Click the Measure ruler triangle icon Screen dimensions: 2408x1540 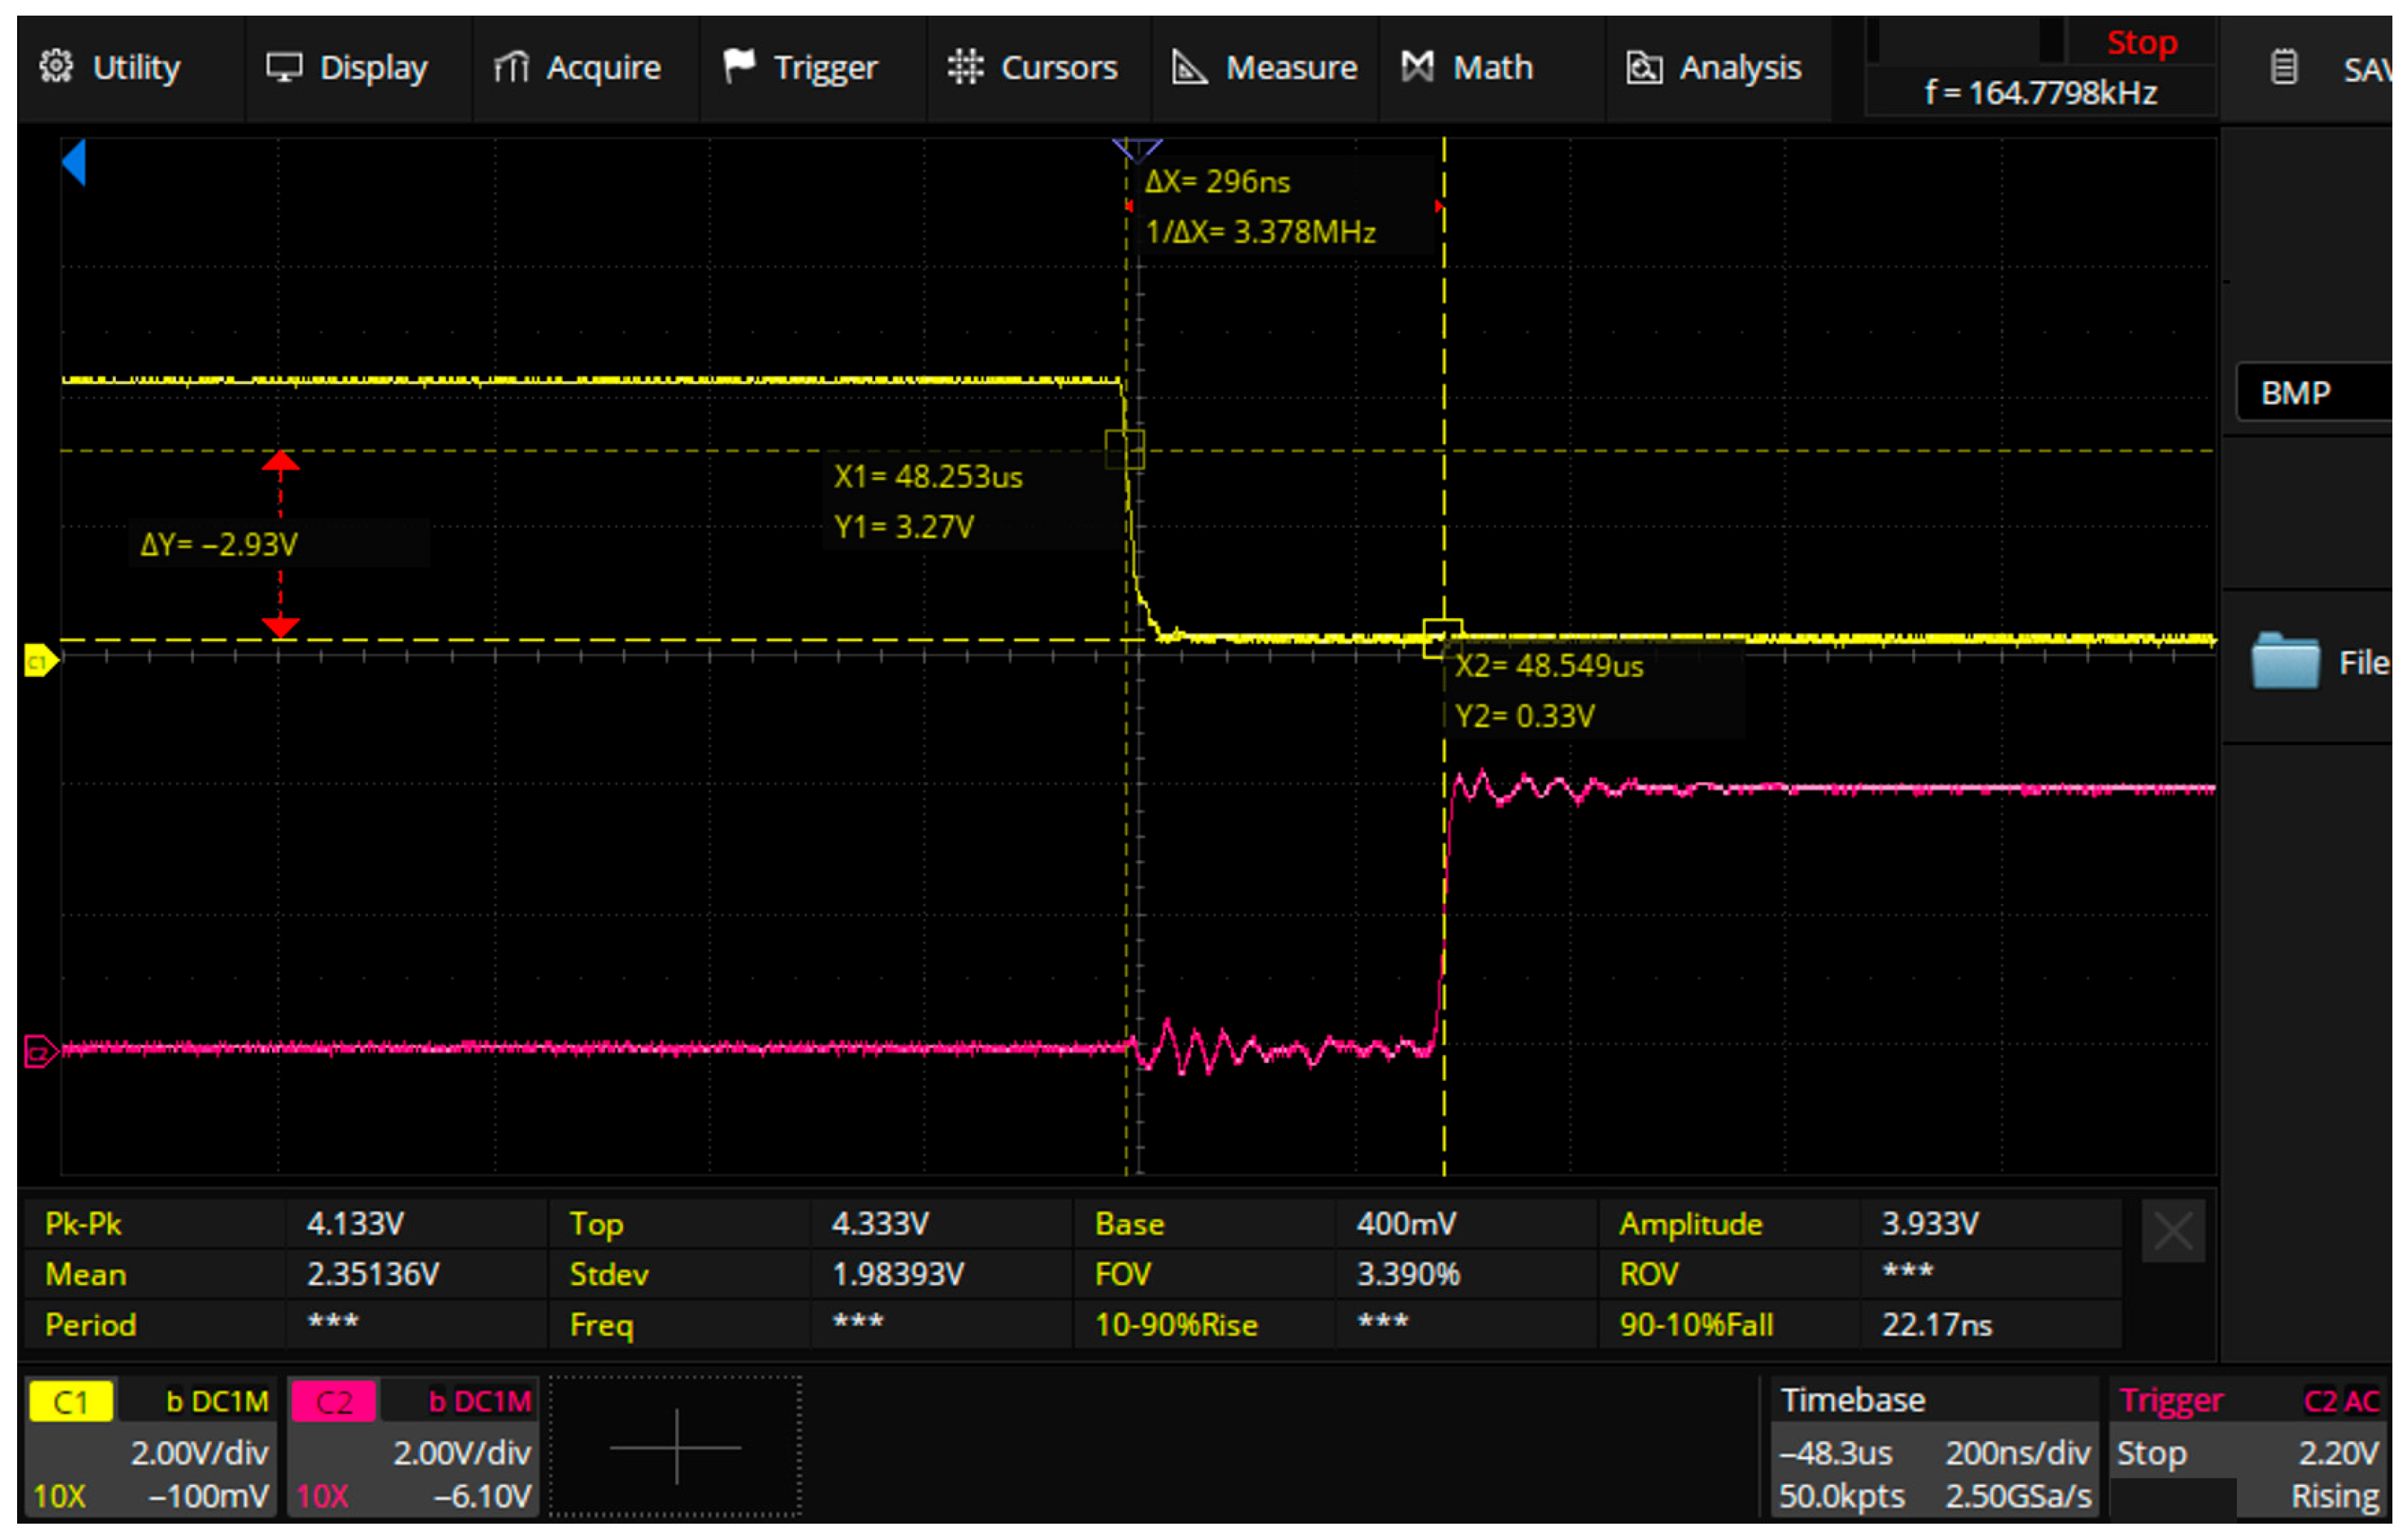[1189, 67]
